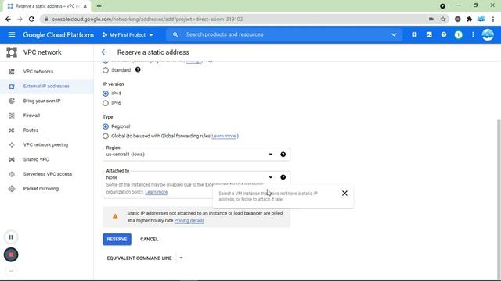Open VPC networks in the sidebar
The width and height of the screenshot is (501, 281).
[38, 72]
